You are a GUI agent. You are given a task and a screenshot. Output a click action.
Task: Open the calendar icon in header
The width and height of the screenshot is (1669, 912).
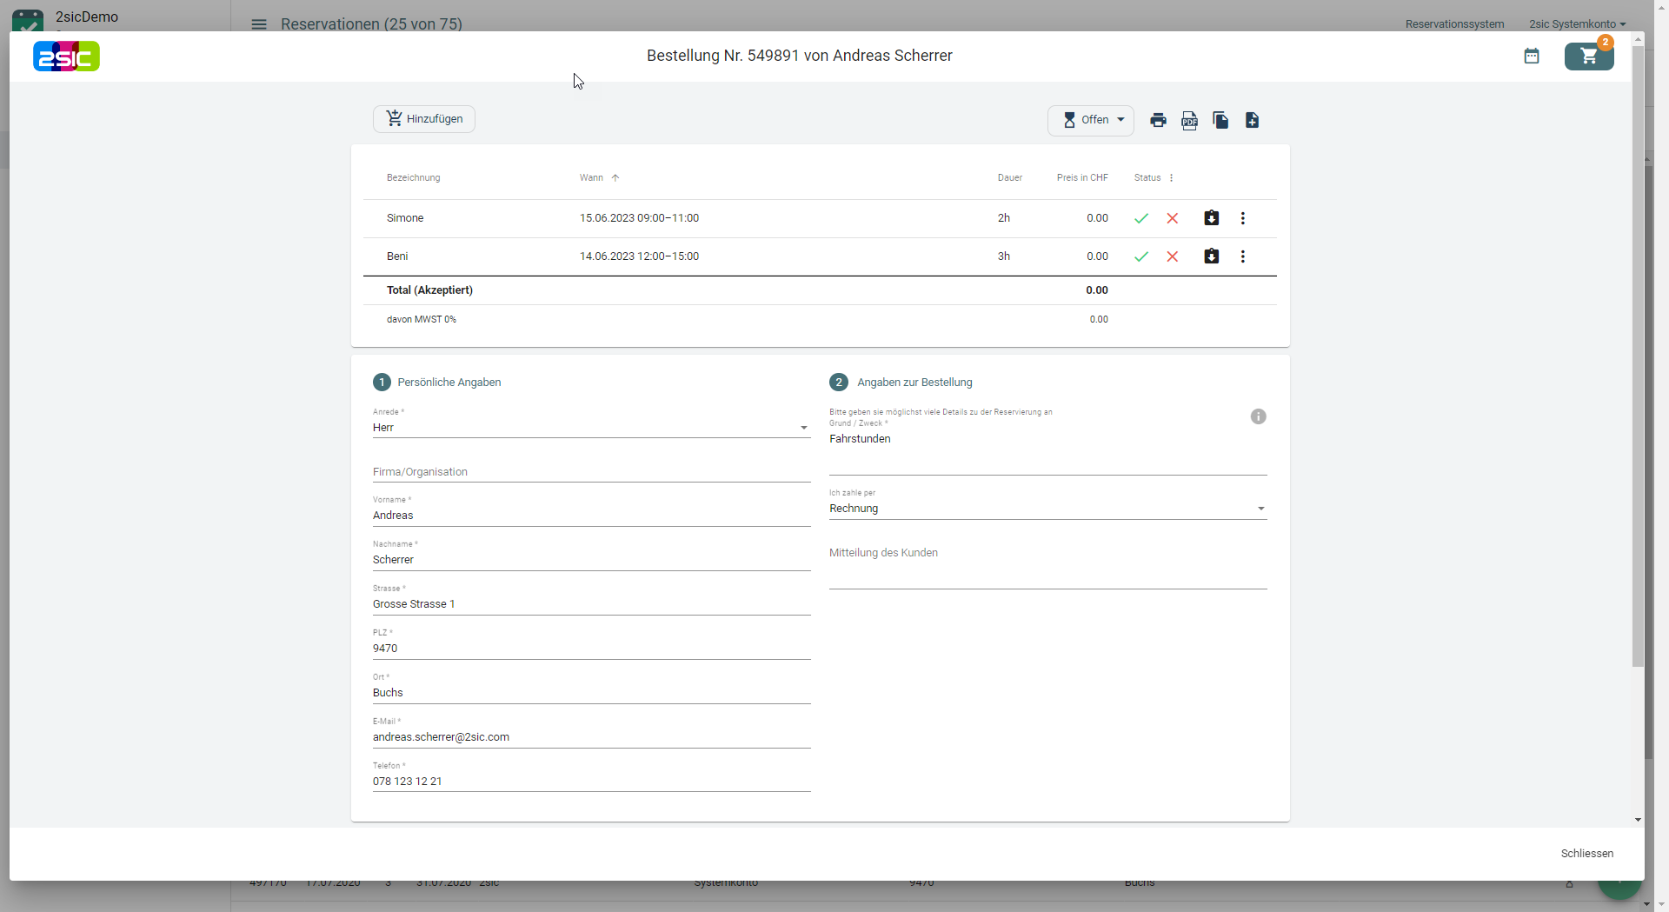(x=1532, y=57)
